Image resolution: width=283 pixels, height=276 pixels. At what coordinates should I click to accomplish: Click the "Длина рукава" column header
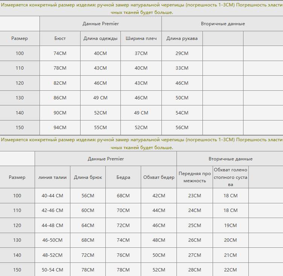click(182, 38)
